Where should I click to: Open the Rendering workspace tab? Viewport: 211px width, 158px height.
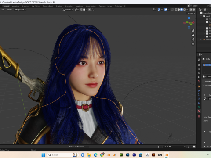(79, 6)
